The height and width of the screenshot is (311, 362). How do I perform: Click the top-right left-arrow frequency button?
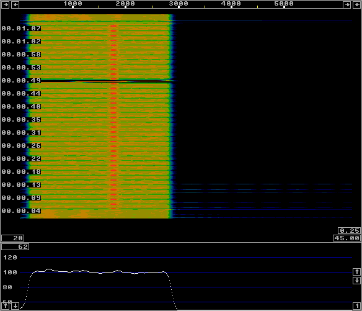(356, 4)
